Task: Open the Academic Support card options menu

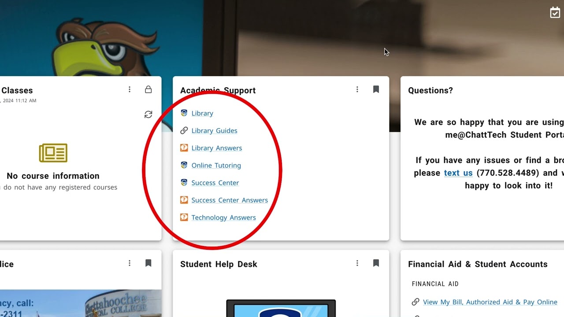Action: click(357, 89)
